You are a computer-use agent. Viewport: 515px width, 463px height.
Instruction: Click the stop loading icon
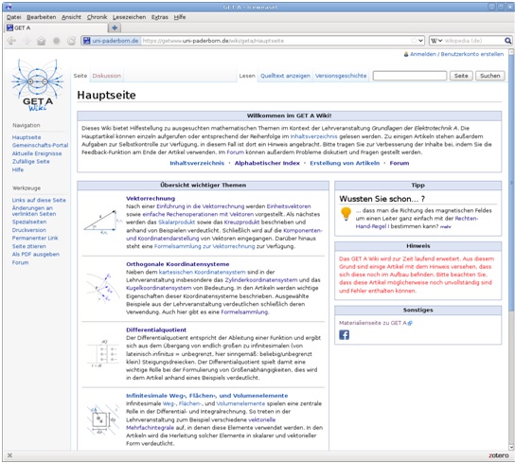(x=57, y=41)
